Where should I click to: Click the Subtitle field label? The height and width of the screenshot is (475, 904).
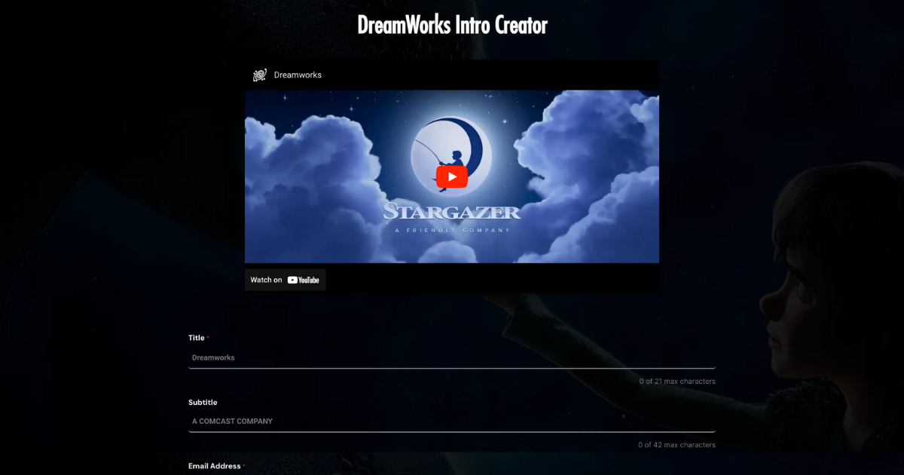202,402
